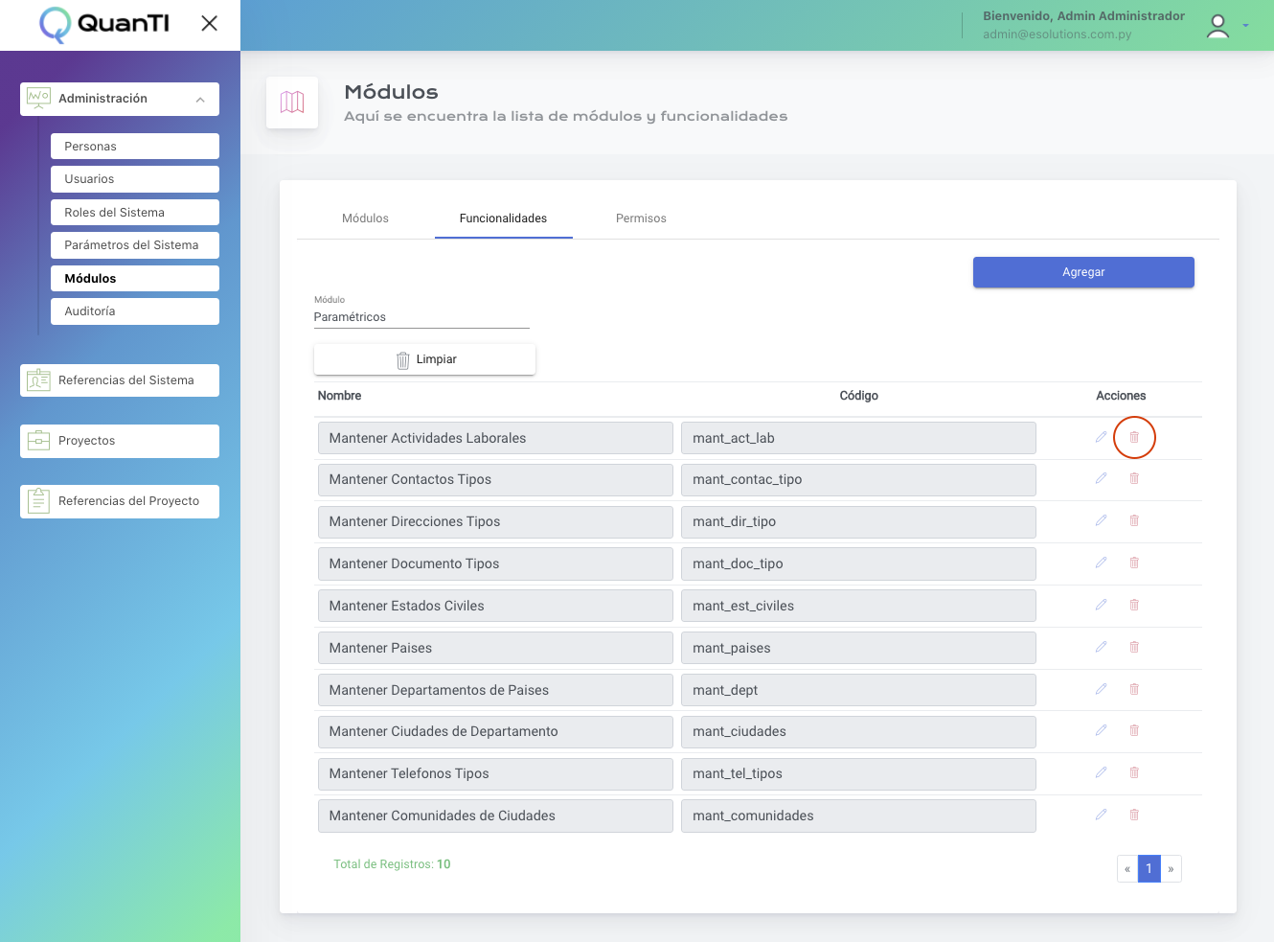Screen dimensions: 1274x942
Task: Click the Total de Registros: 10 text
Action: (392, 864)
